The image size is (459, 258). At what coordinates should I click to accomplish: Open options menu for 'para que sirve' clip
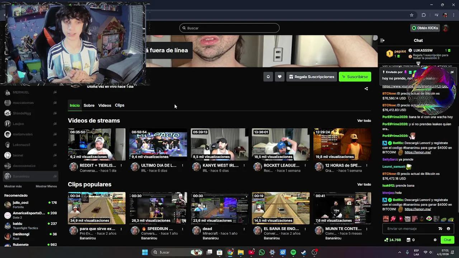click(121, 229)
